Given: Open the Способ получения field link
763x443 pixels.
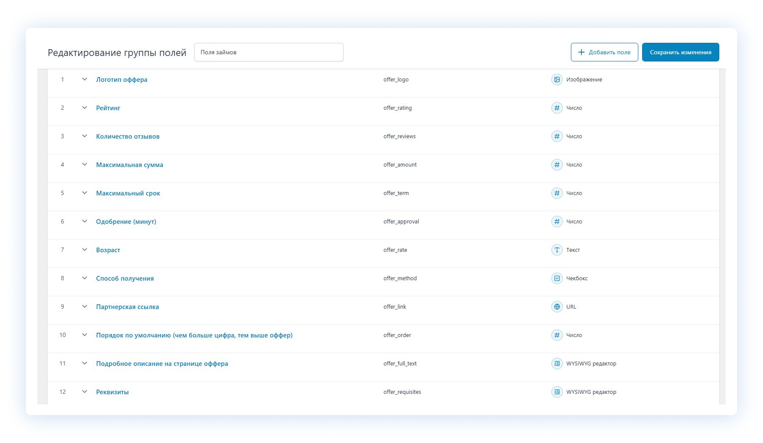Looking at the screenshot, I should (x=125, y=279).
